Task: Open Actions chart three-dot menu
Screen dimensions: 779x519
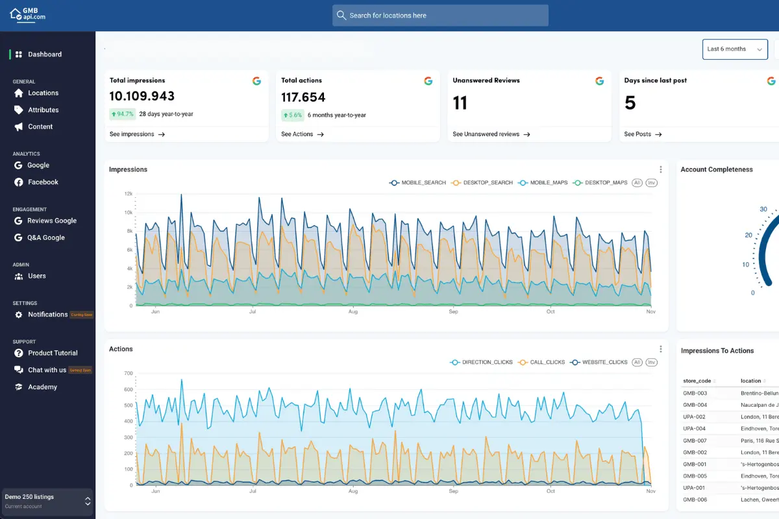Action: coord(661,349)
